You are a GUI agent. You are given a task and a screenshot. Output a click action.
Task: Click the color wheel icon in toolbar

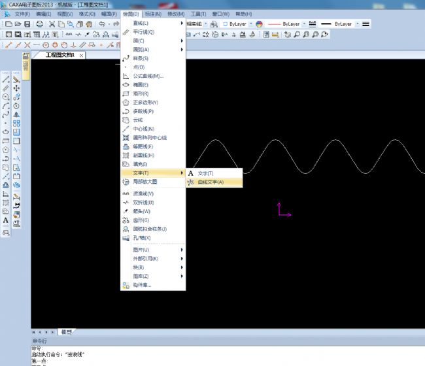(260, 24)
